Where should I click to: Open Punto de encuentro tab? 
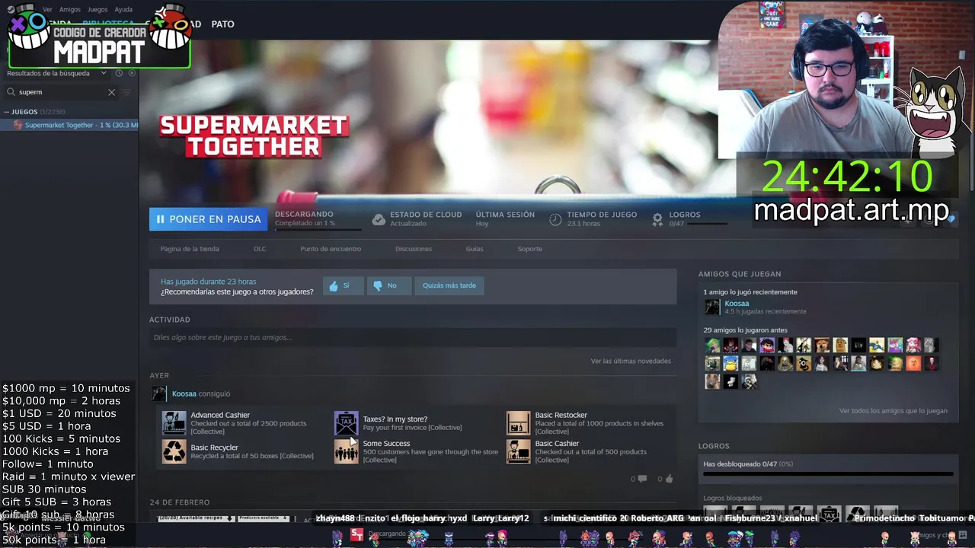(x=331, y=249)
